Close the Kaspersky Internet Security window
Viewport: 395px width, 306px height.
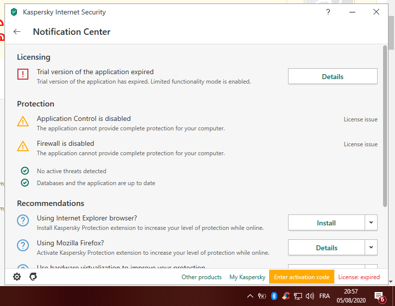coord(376,12)
